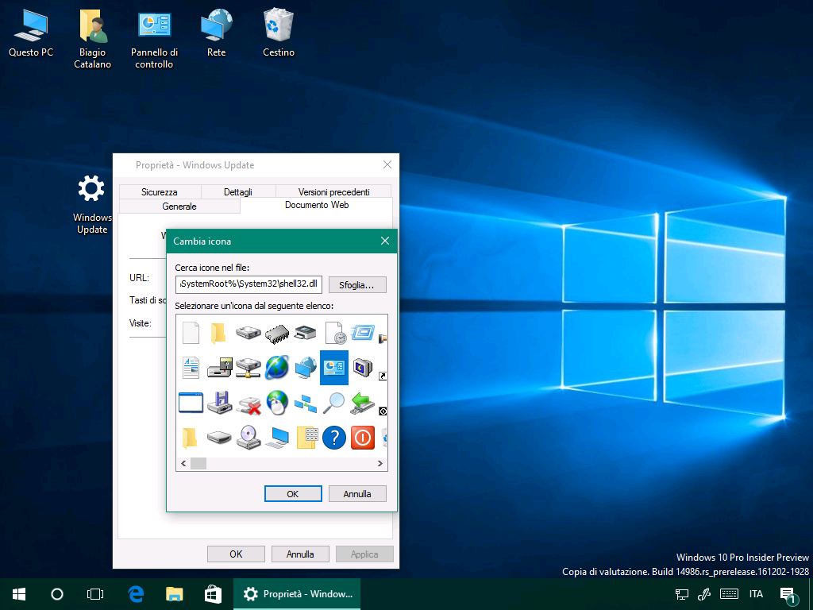This screenshot has height=610, width=813.
Task: Select the blank document icon in the list
Action: [x=191, y=333]
